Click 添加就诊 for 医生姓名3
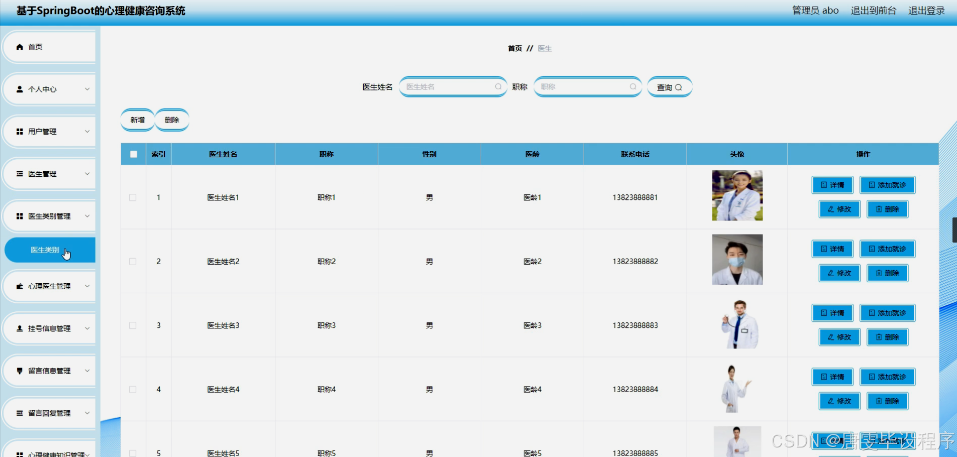 [888, 313]
